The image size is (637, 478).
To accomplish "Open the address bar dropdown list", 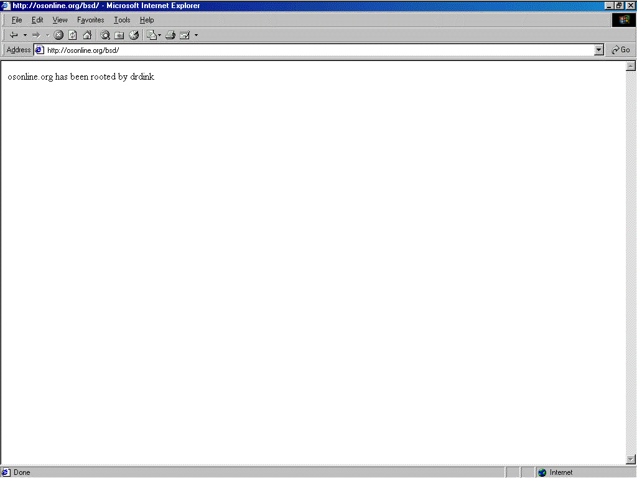I will pos(599,50).
